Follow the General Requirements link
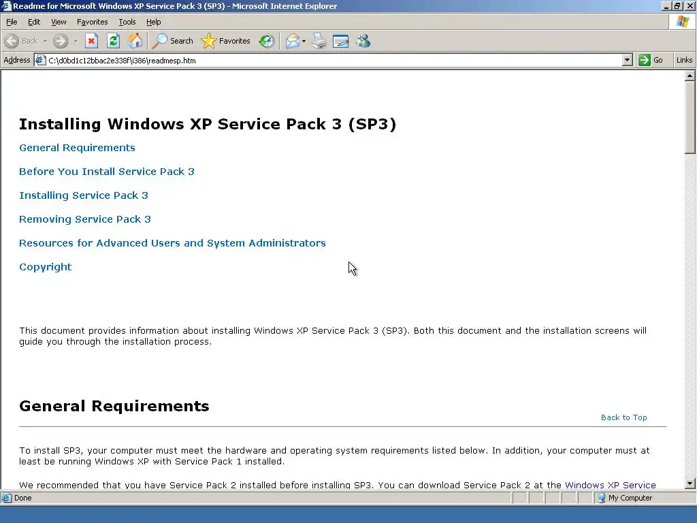This screenshot has width=697, height=523. [x=77, y=148]
